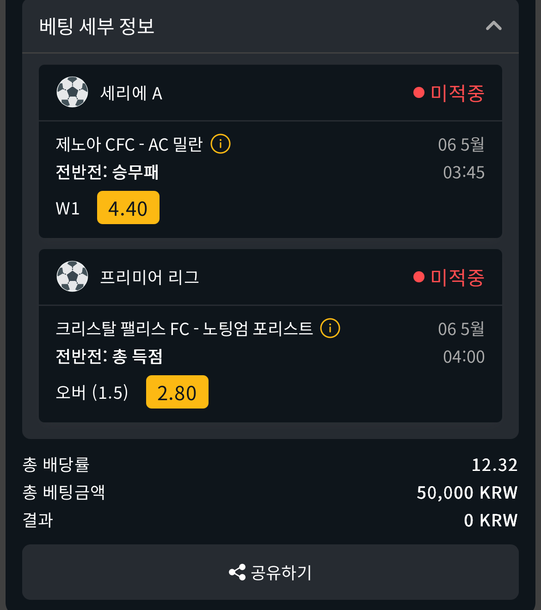Click the soccer ball icon for 프리미어 리그
The width and height of the screenshot is (541, 610).
pos(72,276)
